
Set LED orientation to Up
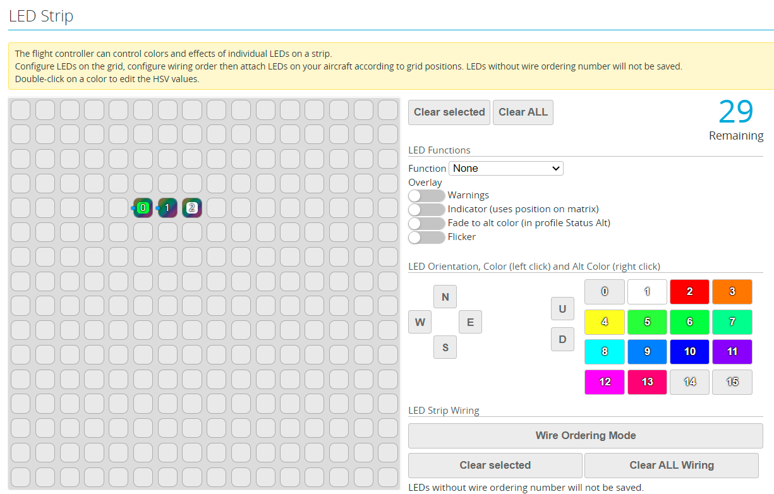[562, 309]
